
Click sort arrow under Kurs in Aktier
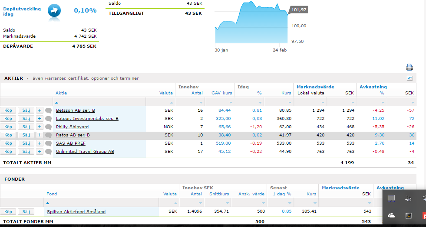pyautogui.click(x=290, y=103)
